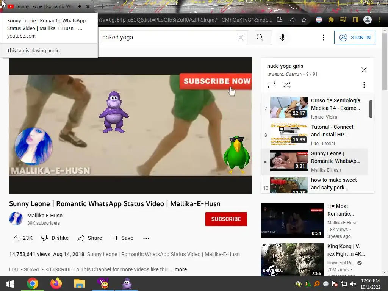388x291 pixels.
Task: Click the nude yoga girls playlist title
Action: pos(285,66)
